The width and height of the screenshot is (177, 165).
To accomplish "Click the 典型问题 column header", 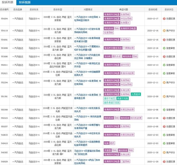I will [124, 10].
